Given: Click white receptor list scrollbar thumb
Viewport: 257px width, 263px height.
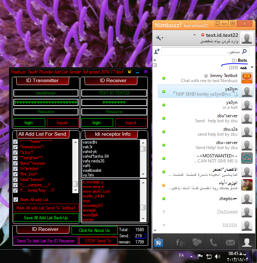Looking at the screenshot, I should tap(143, 149).
